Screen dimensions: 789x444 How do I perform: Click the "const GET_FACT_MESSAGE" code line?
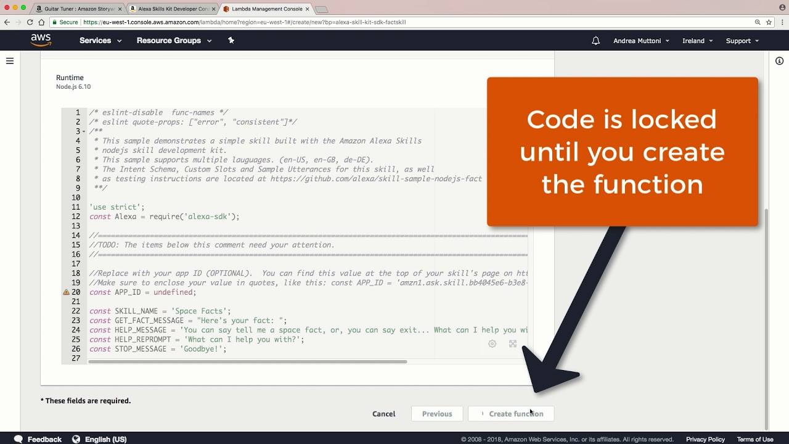pos(188,321)
